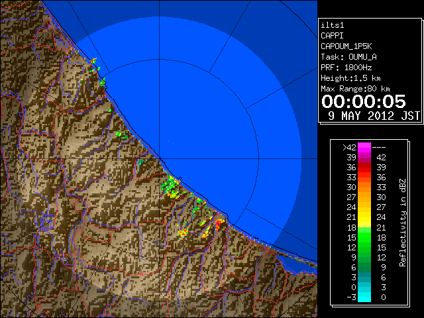
Task: Click the orange 30–33 dBZ color band
Action: tap(364, 187)
